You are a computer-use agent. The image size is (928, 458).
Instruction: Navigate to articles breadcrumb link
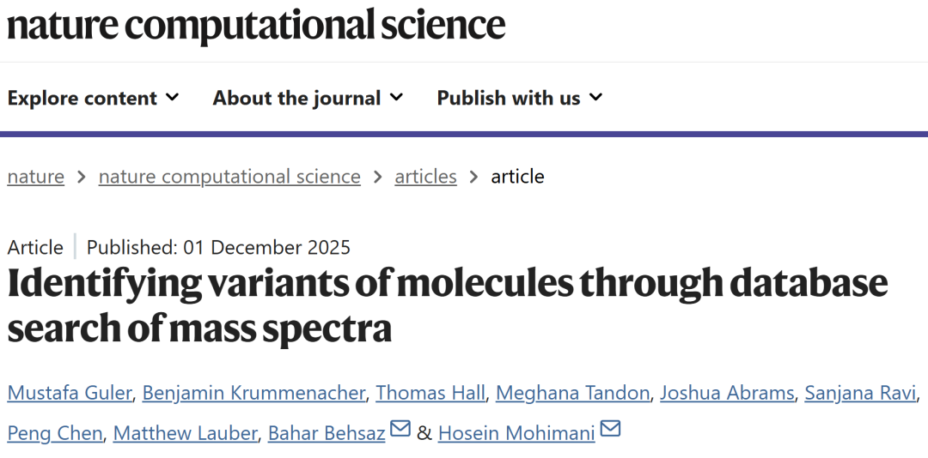(x=425, y=177)
